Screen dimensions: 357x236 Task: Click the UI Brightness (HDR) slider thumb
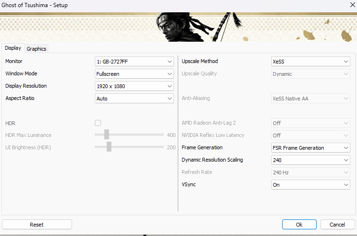tap(109, 146)
